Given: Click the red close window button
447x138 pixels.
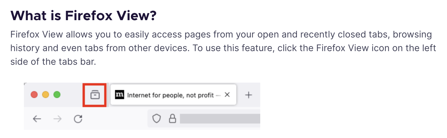Looking at the screenshot, I should (34, 95).
